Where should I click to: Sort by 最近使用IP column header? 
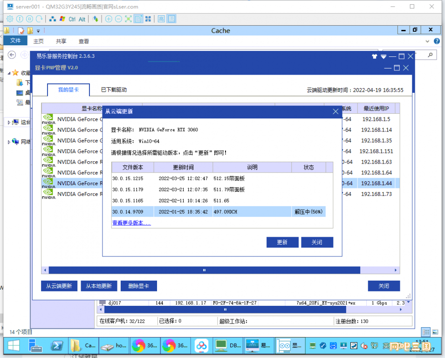[376, 109]
